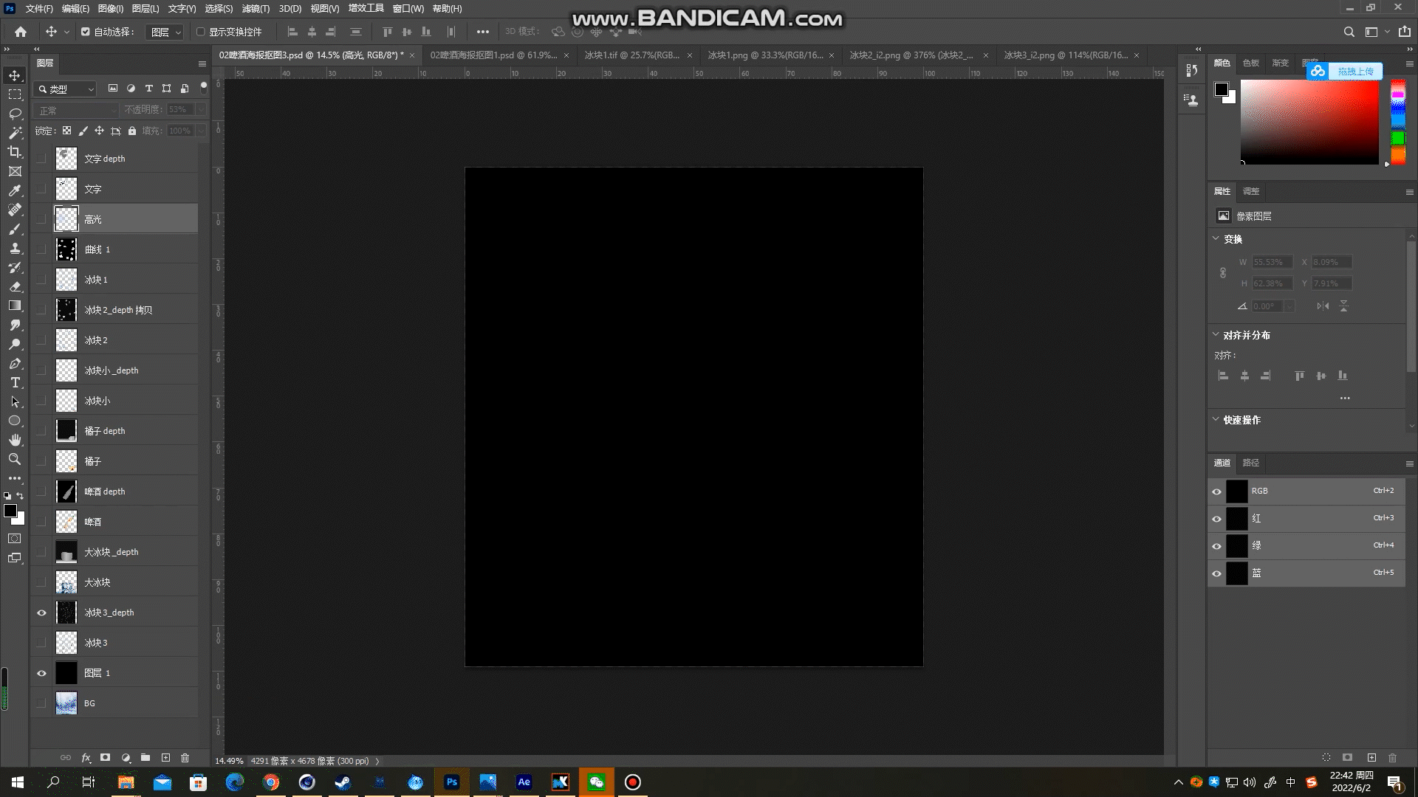
Task: Open the 滤镜(T) menu
Action: click(x=256, y=9)
